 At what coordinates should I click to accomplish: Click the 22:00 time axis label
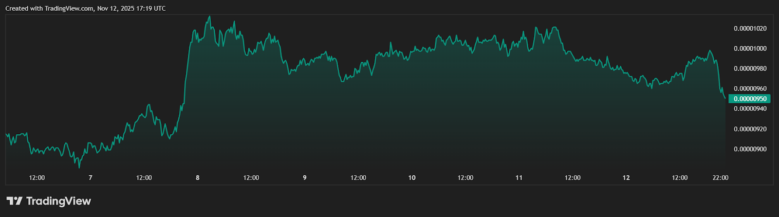click(720, 178)
